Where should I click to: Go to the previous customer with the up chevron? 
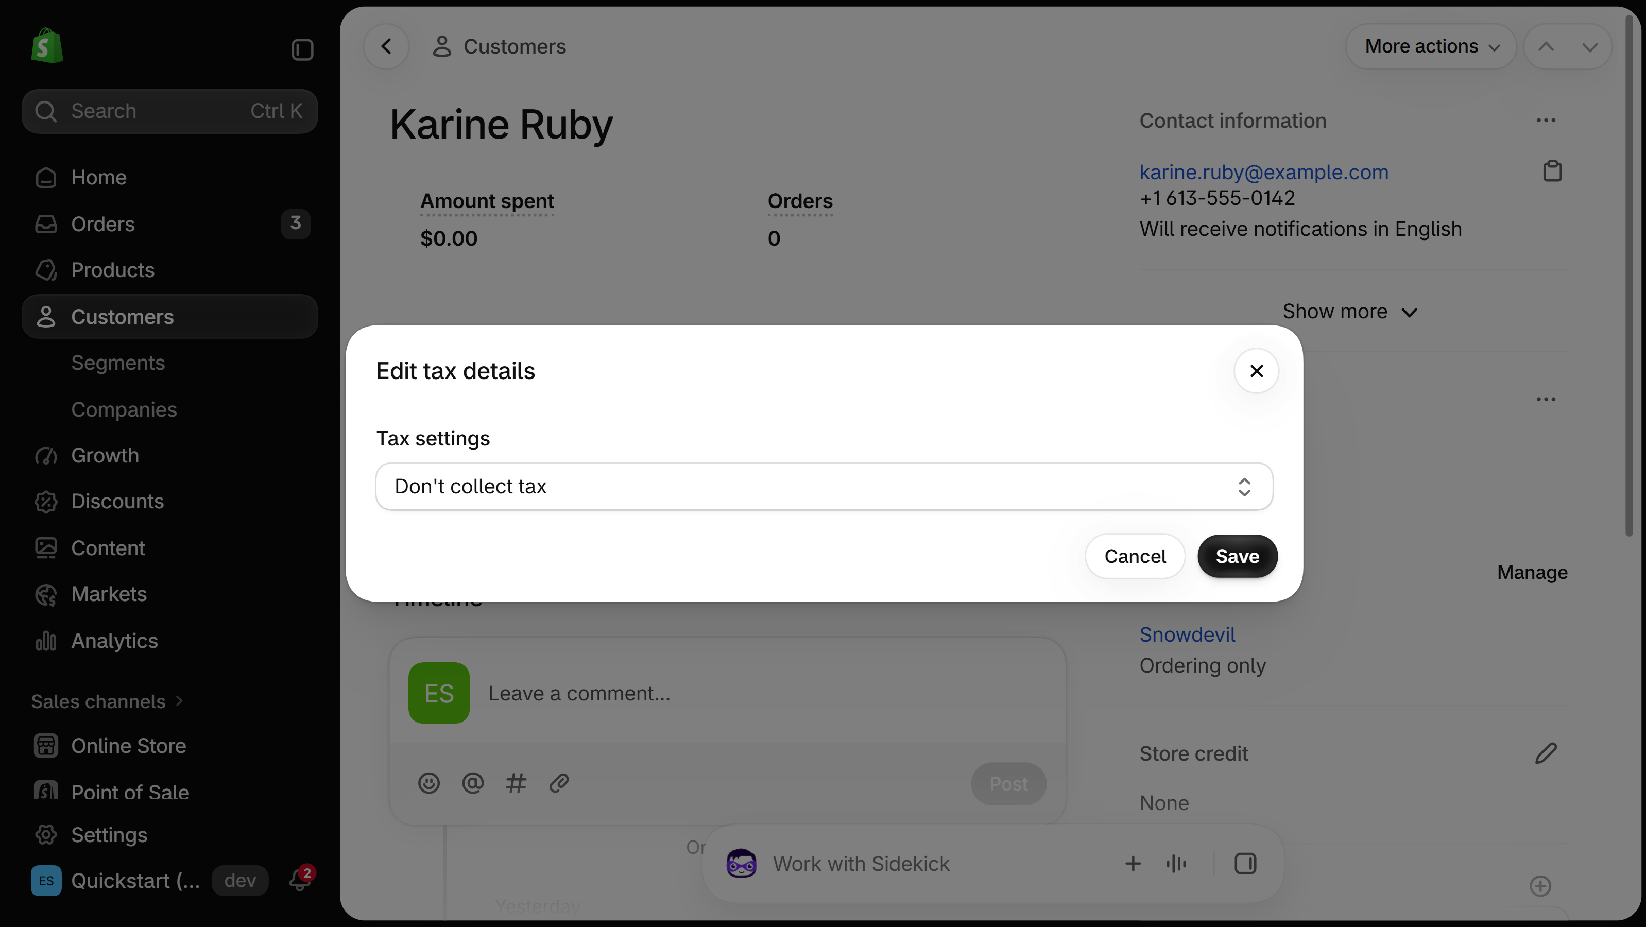pos(1546,46)
